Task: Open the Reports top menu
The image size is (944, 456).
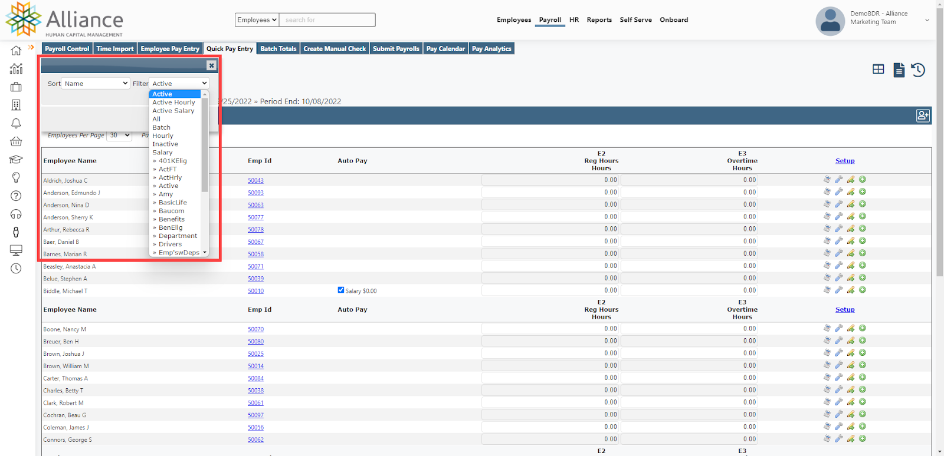Action: pyautogui.click(x=599, y=20)
